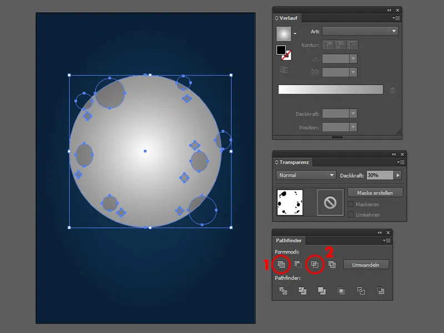The height and width of the screenshot is (333, 444).
Task: Click the Outline pathfinder icon
Action: [x=361, y=291]
